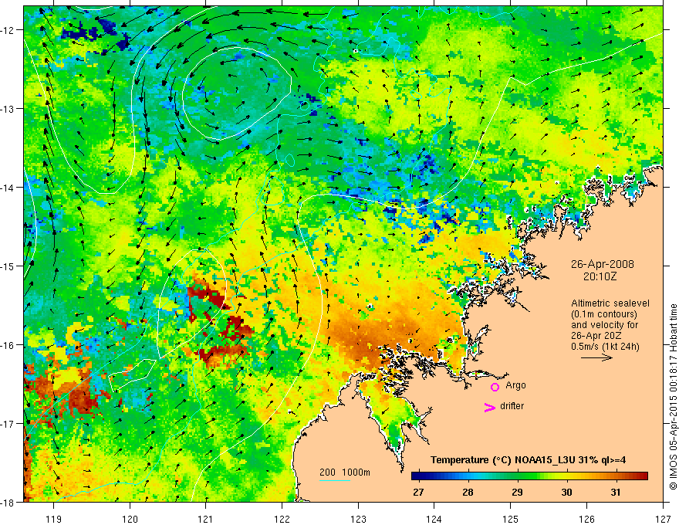Screen dimensions: 679x525
Task: Click the magenta Argo circle legend symbol
Action: (495, 387)
